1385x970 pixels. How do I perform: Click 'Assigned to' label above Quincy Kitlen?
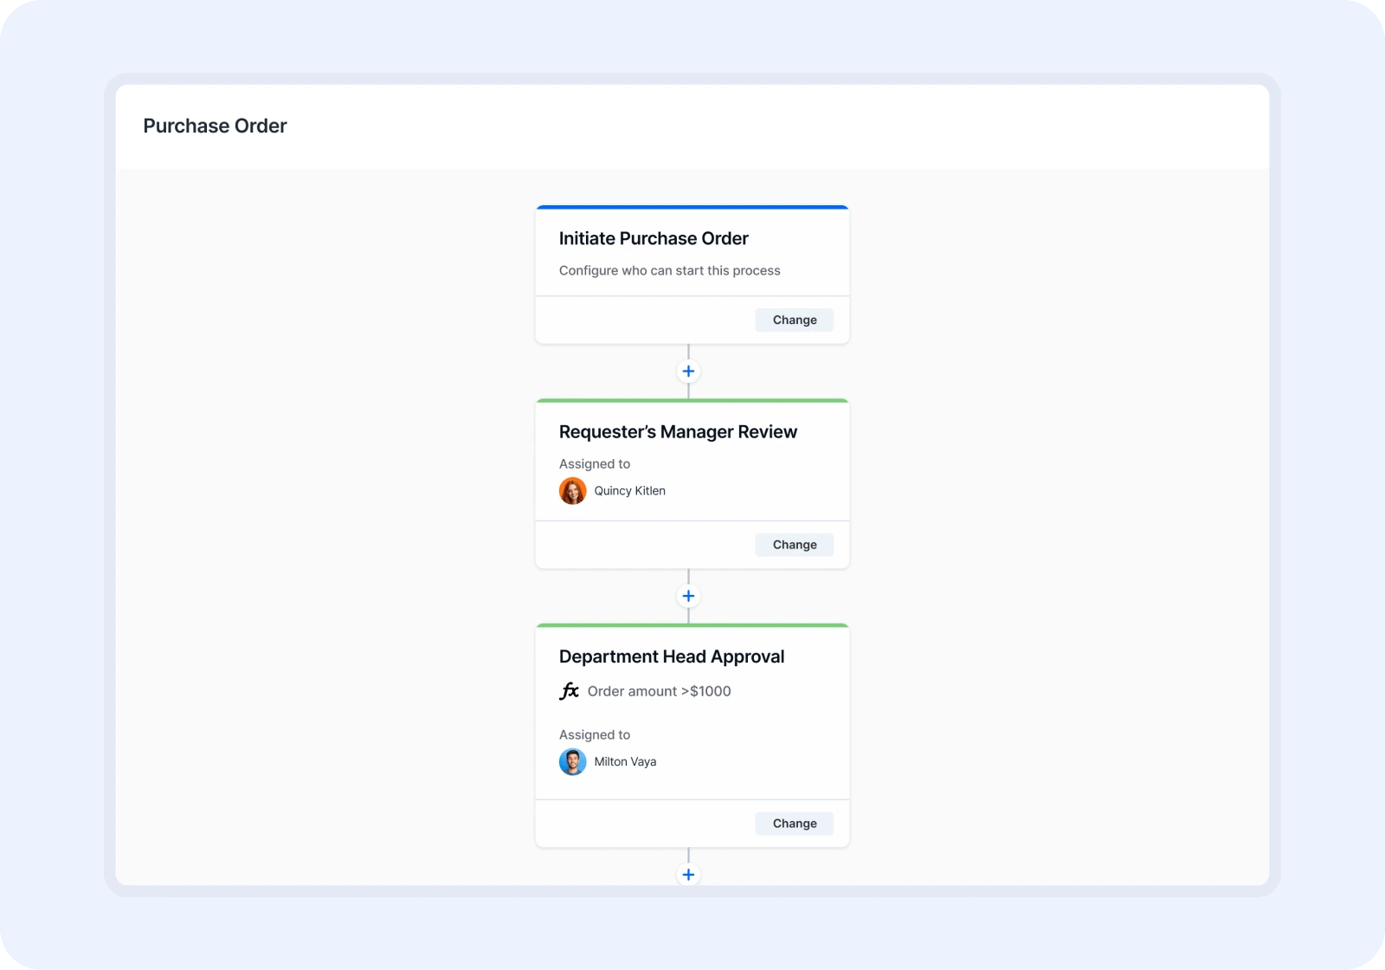click(595, 464)
